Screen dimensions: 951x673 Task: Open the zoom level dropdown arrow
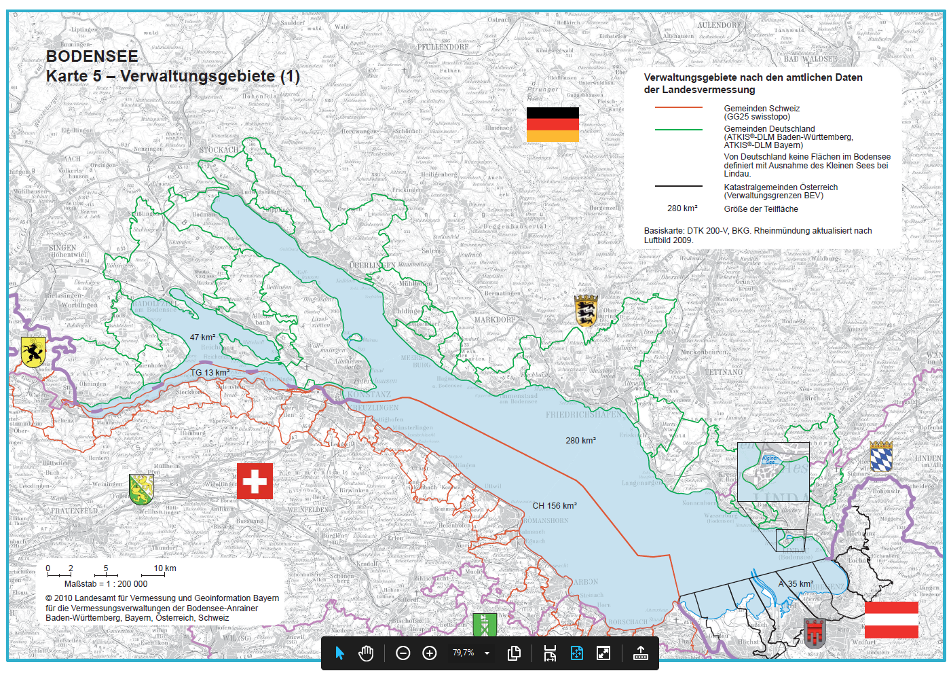487,653
